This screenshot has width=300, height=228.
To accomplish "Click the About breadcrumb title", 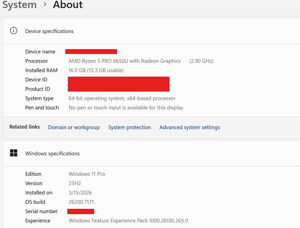I will pos(68,4).
